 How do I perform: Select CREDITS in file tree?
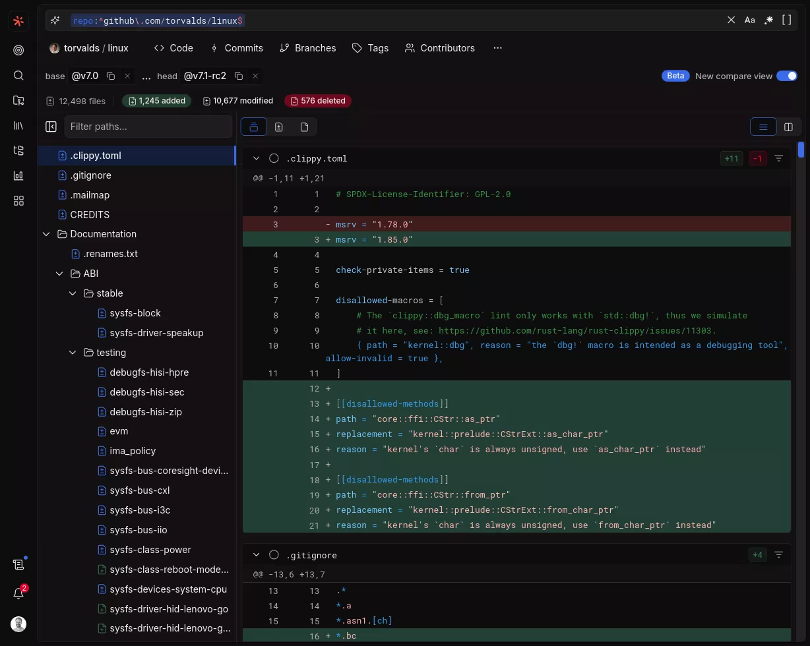pyautogui.click(x=137, y=215)
